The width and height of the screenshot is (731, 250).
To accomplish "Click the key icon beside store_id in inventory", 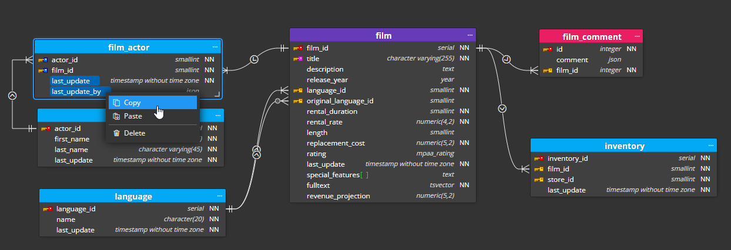I will coord(539,180).
